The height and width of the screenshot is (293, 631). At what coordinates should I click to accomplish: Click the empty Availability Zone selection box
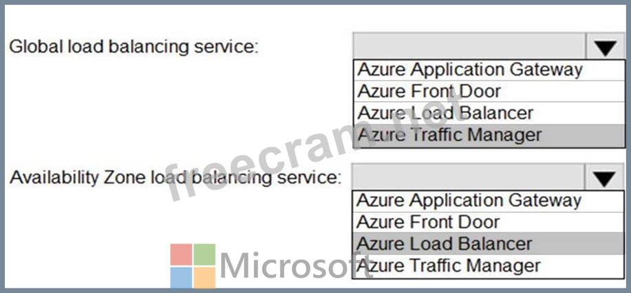click(x=469, y=177)
